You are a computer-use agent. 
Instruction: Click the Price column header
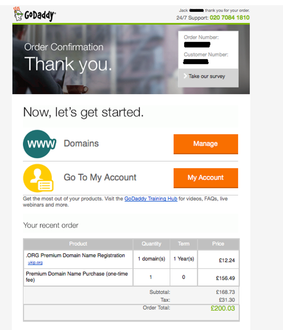(218, 244)
